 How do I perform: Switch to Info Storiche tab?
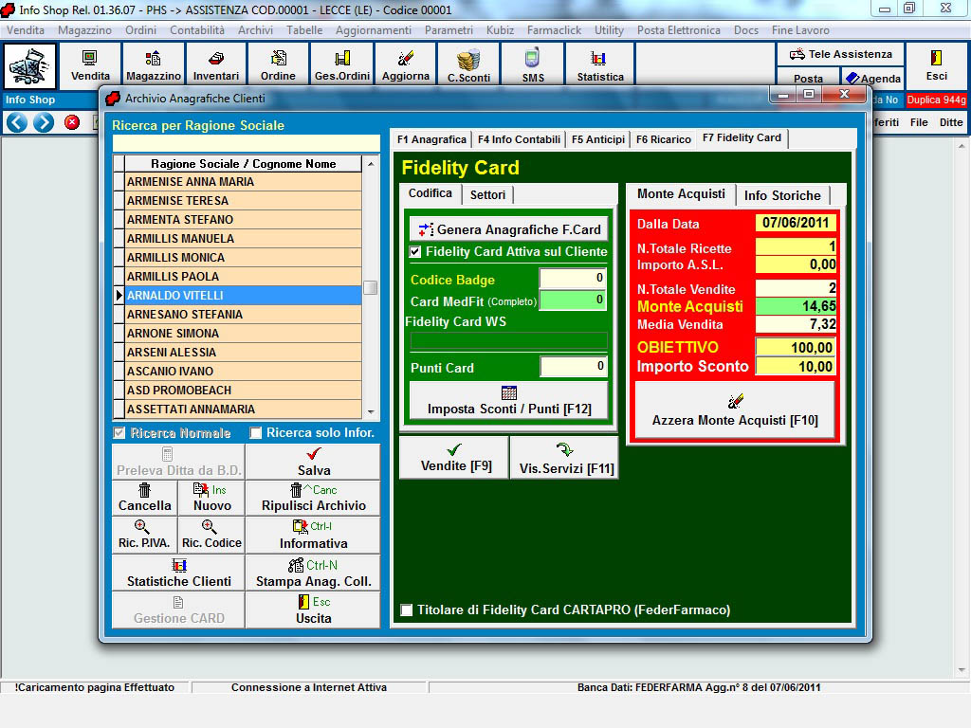pos(781,195)
